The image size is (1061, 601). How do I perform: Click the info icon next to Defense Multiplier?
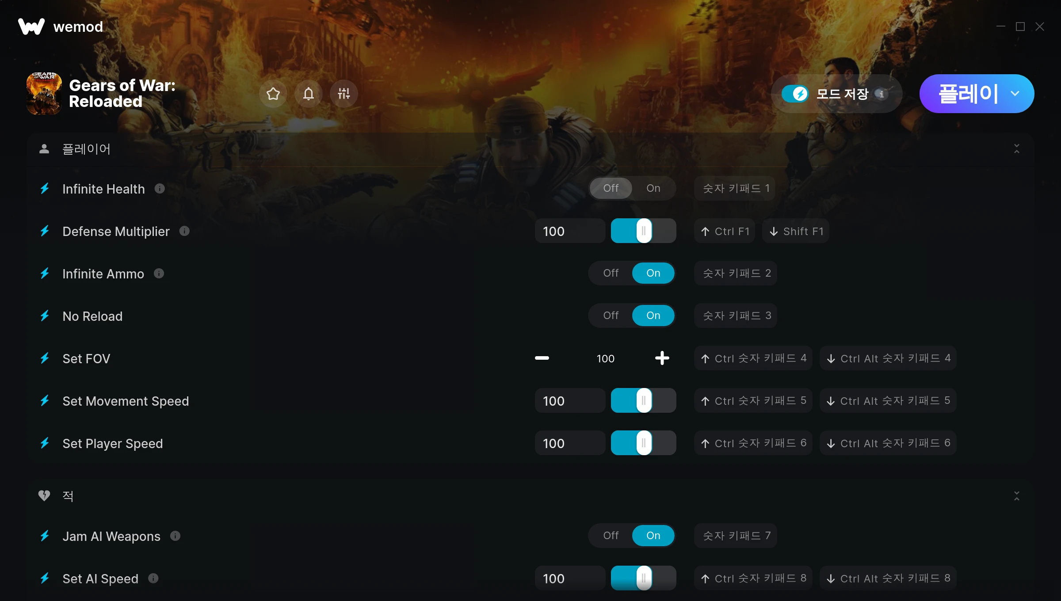point(184,231)
